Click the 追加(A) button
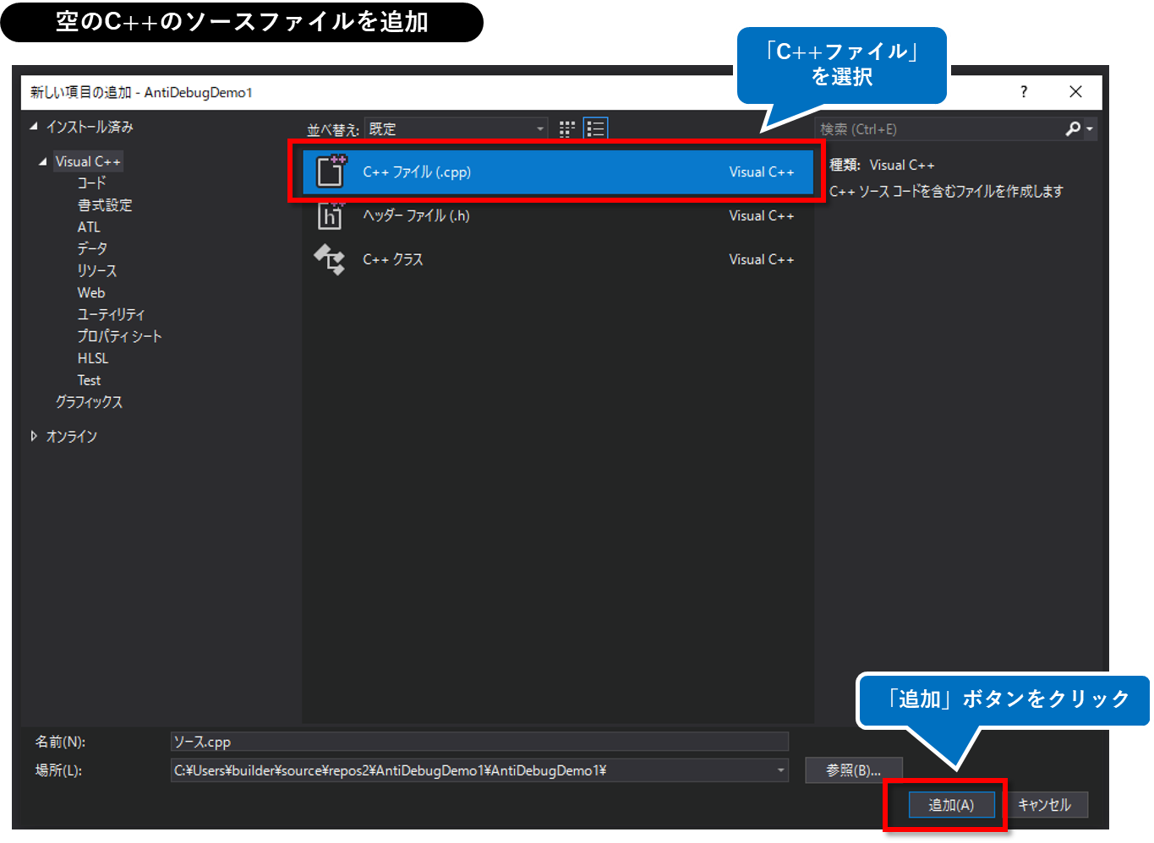Image resolution: width=1154 pixels, height=843 pixels. (x=951, y=805)
